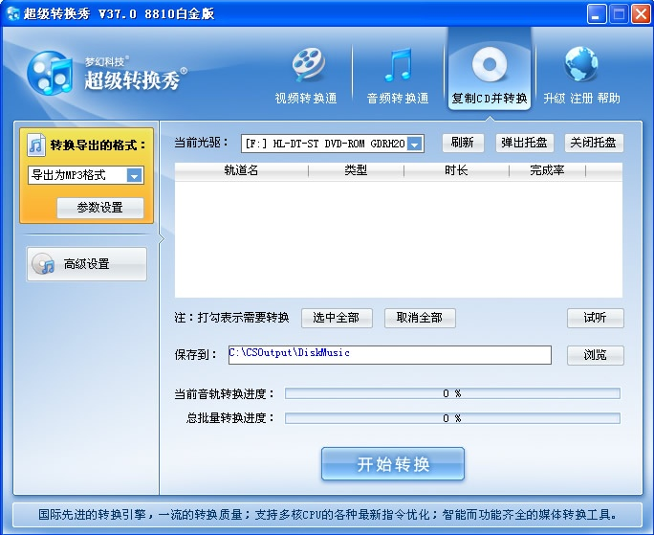Viewport: 654px width, 535px height.
Task: Expand the 导出为MP3格式 dropdown arrow
Action: click(x=134, y=175)
